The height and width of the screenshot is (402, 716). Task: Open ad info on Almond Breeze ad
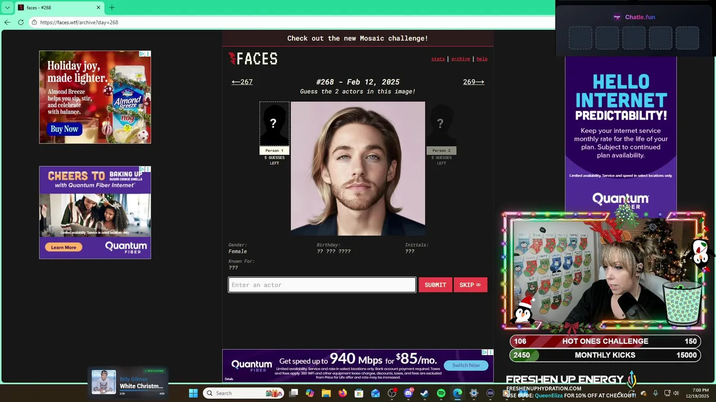[x=142, y=54]
